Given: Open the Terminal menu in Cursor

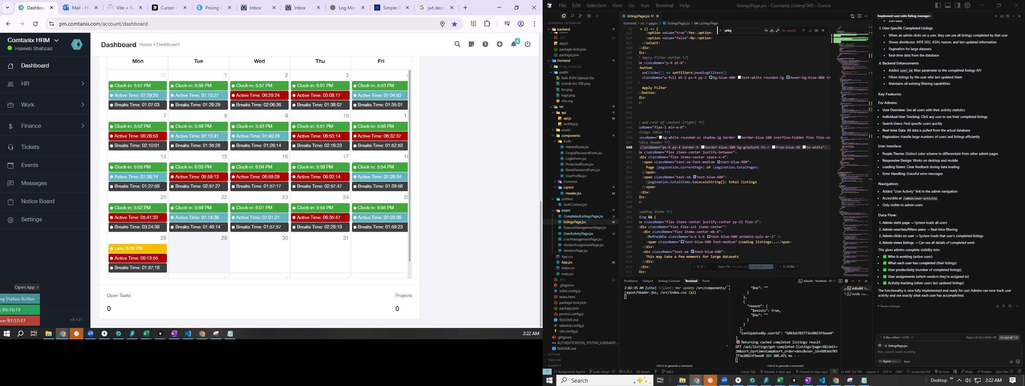Looking at the screenshot, I should coord(664,6).
